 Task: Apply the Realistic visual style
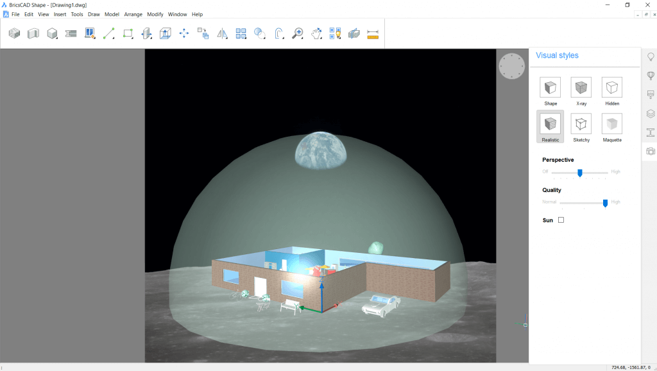point(550,127)
